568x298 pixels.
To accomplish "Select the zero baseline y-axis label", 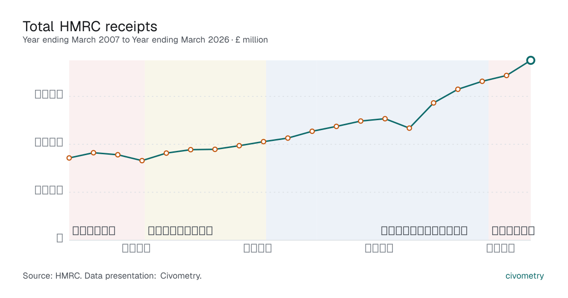I will tap(60, 238).
